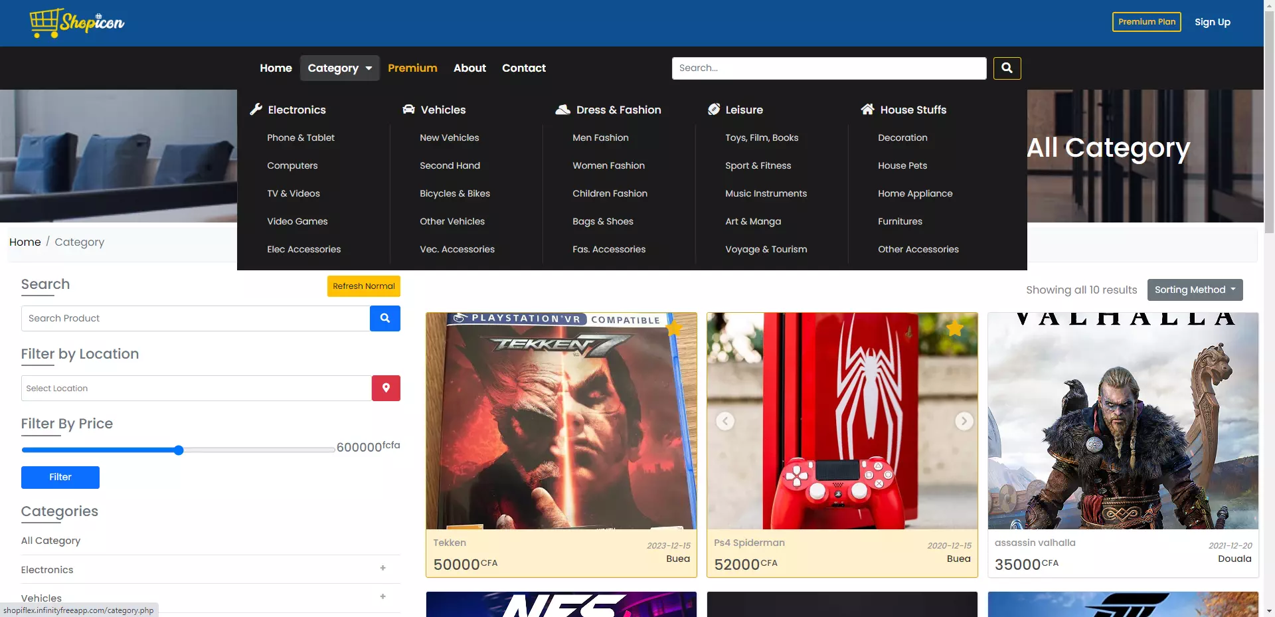Image resolution: width=1275 pixels, height=617 pixels.
Task: Click the Sign Up link
Action: 1212,22
